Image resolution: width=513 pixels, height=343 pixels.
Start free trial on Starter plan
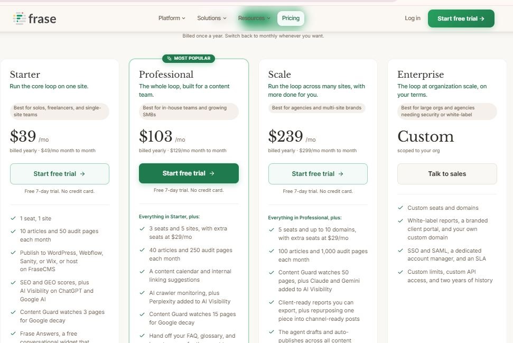pos(60,174)
